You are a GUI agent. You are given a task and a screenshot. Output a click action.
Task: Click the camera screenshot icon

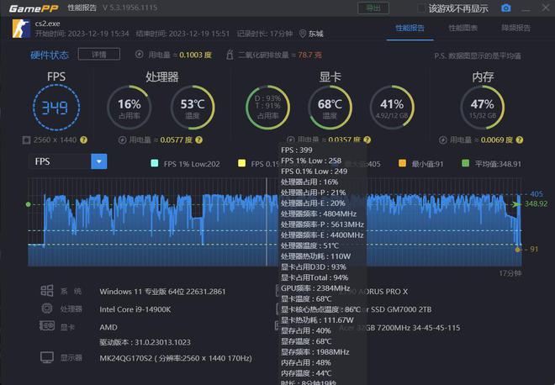pos(505,8)
